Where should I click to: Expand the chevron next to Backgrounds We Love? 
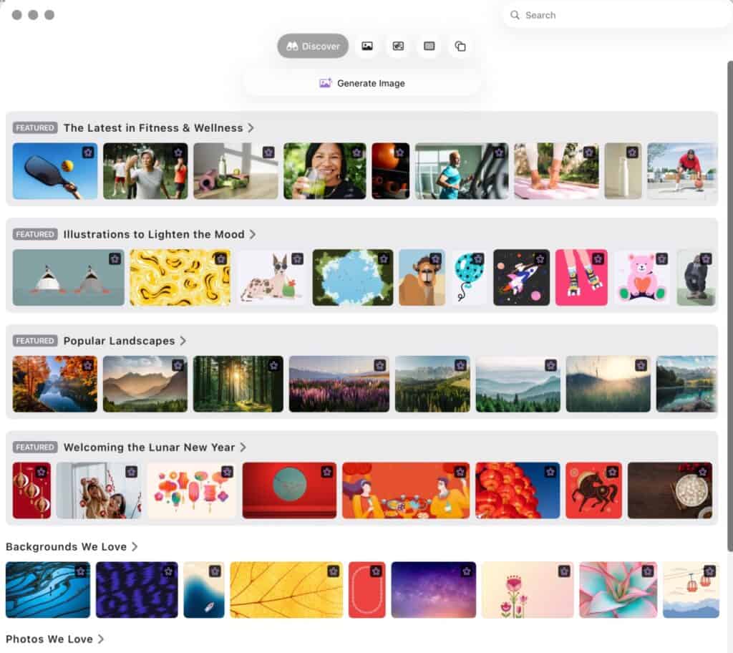(x=135, y=546)
